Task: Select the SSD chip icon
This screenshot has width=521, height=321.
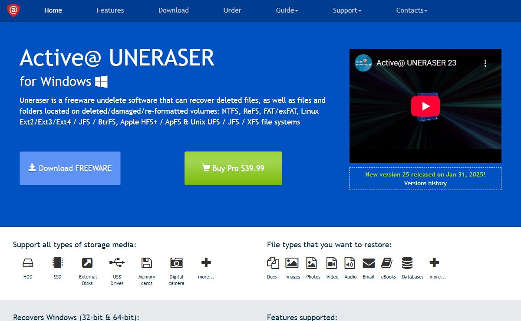Action: (x=57, y=262)
